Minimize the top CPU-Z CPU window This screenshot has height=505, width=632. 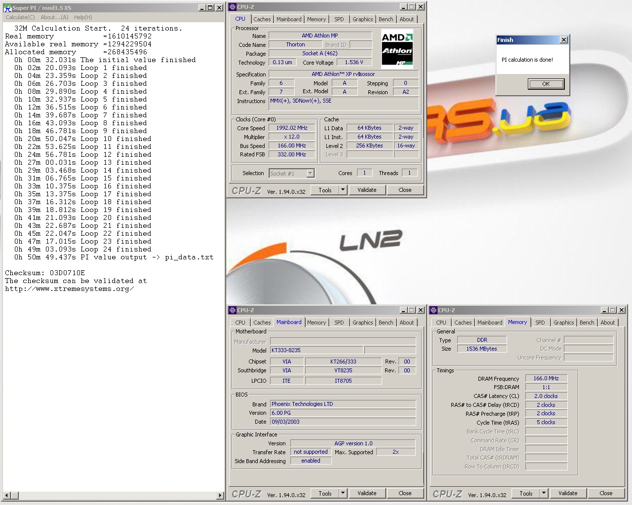pyautogui.click(x=403, y=7)
